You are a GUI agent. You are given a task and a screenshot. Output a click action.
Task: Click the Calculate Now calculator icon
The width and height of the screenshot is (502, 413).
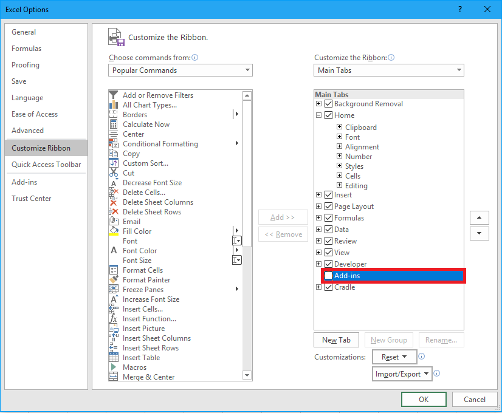(113, 124)
